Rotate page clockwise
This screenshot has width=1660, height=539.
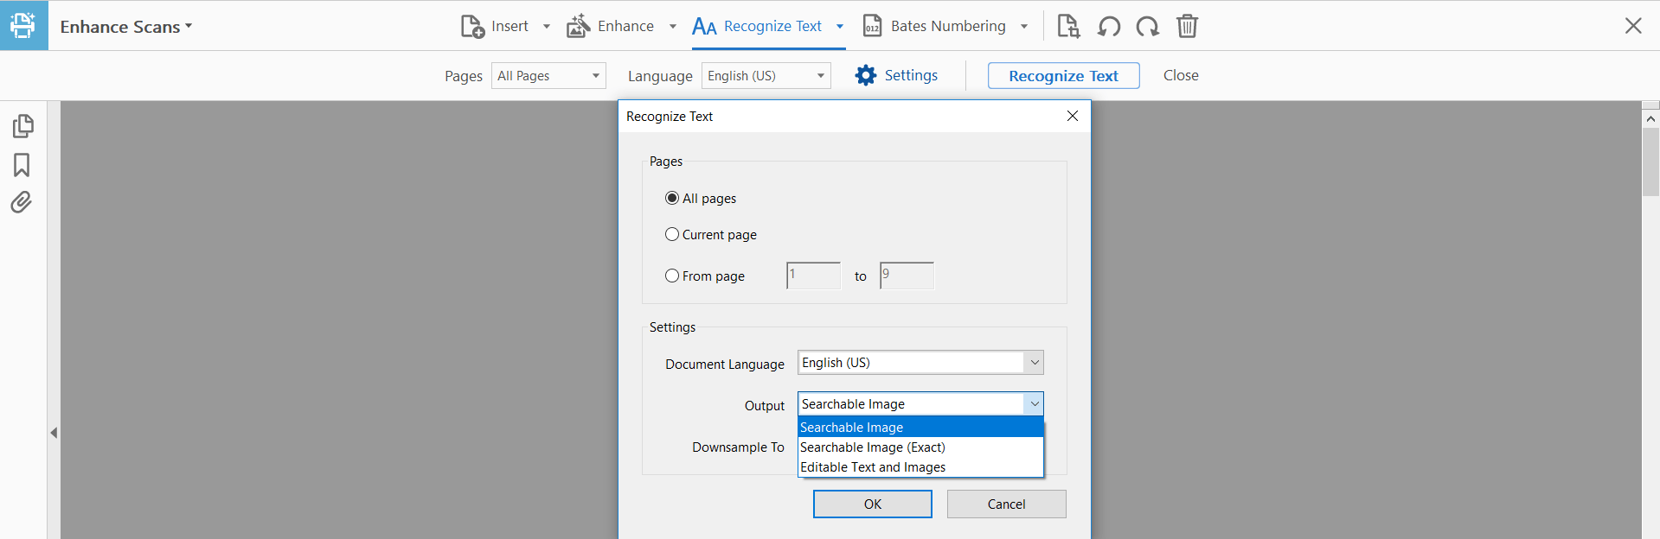click(1147, 27)
